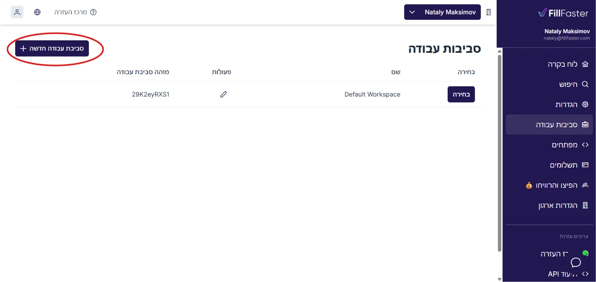
Task: Click the search magnifier icon for חיפוש
Action: [x=585, y=84]
